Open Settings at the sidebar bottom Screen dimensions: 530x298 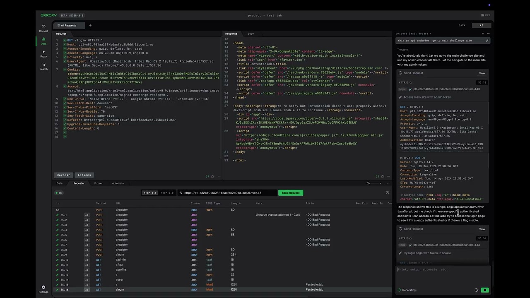pos(43,289)
